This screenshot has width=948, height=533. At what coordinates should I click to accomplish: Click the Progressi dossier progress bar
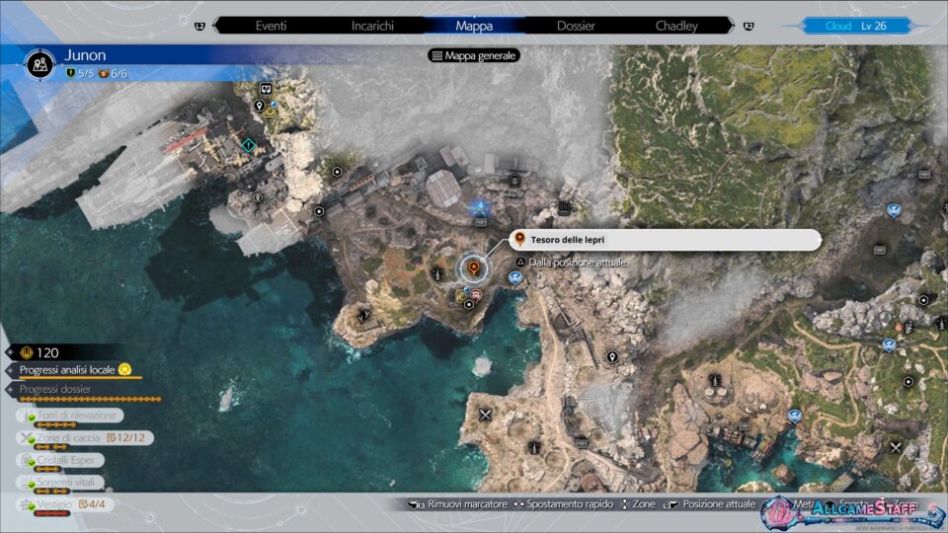[x=91, y=400]
